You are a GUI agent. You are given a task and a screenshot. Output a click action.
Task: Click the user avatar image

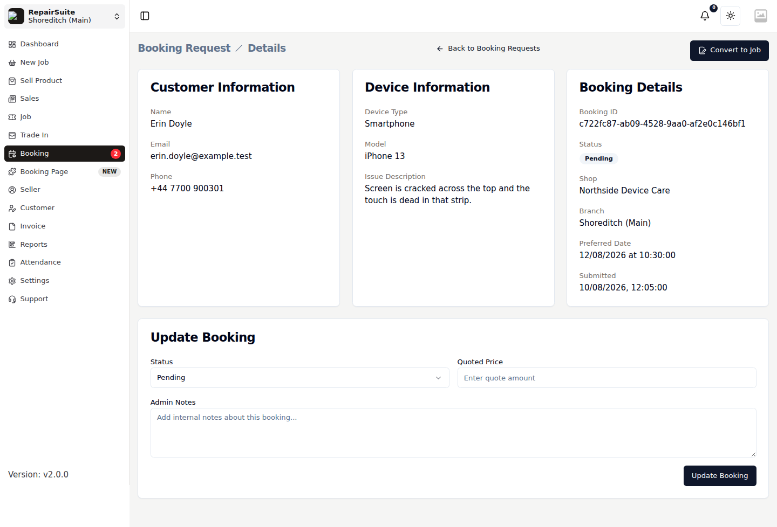click(x=761, y=16)
